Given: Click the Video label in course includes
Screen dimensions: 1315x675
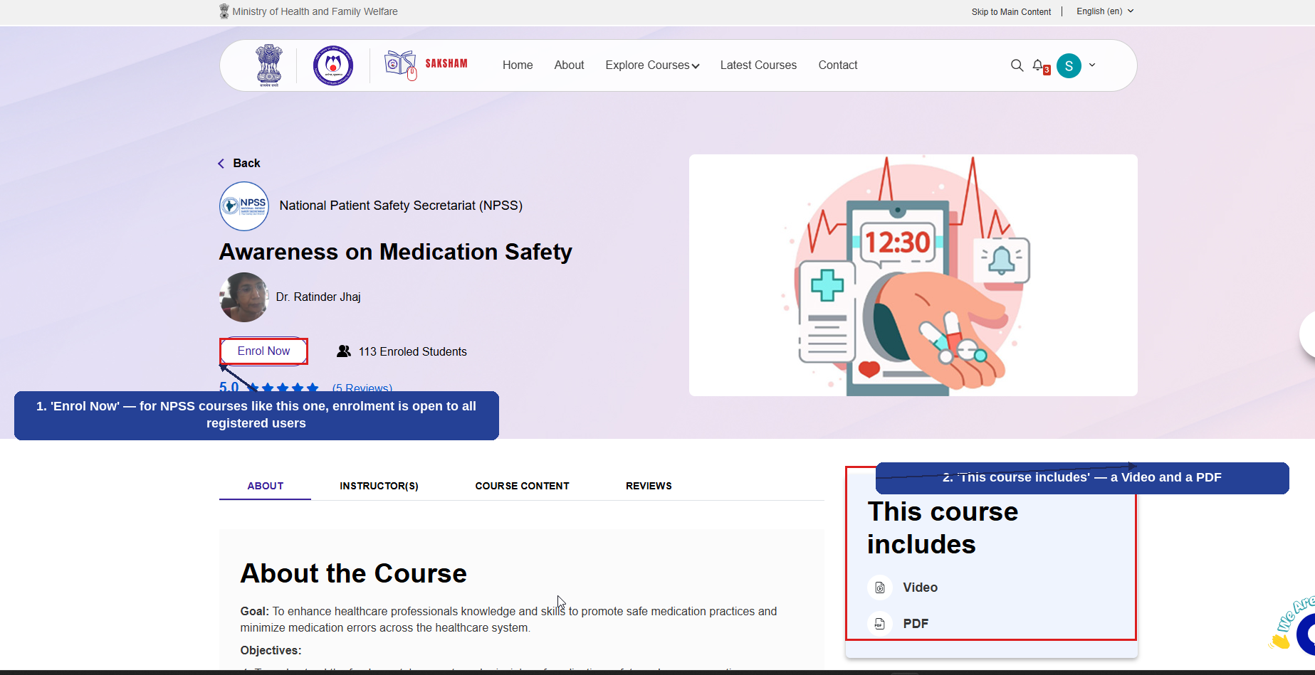Looking at the screenshot, I should click(x=920, y=588).
